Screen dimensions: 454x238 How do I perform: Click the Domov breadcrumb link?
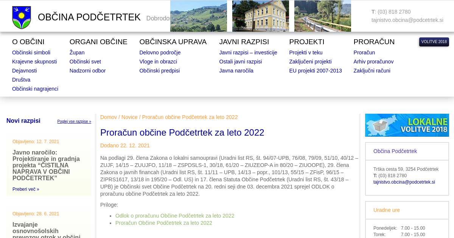coord(109,117)
